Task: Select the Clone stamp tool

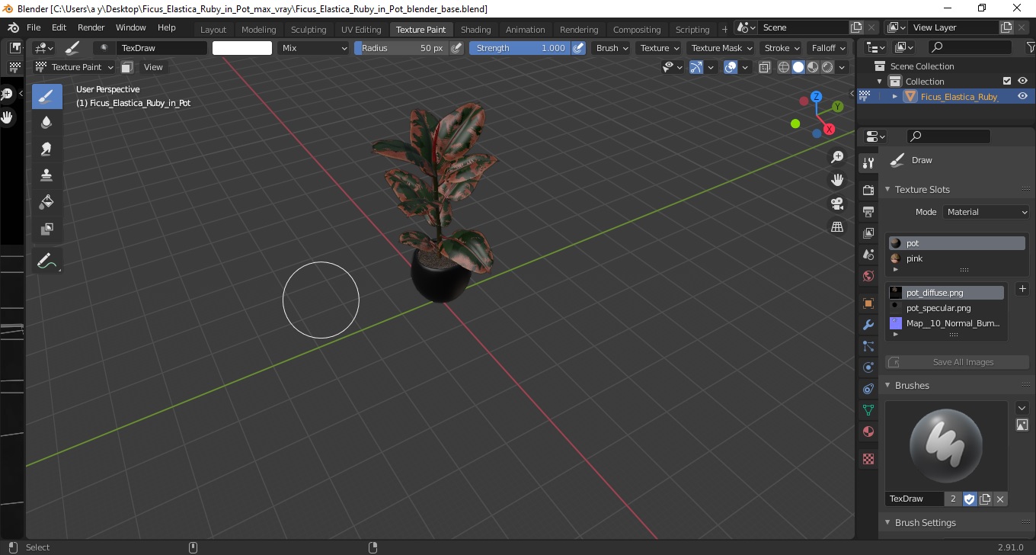Action: pos(46,175)
